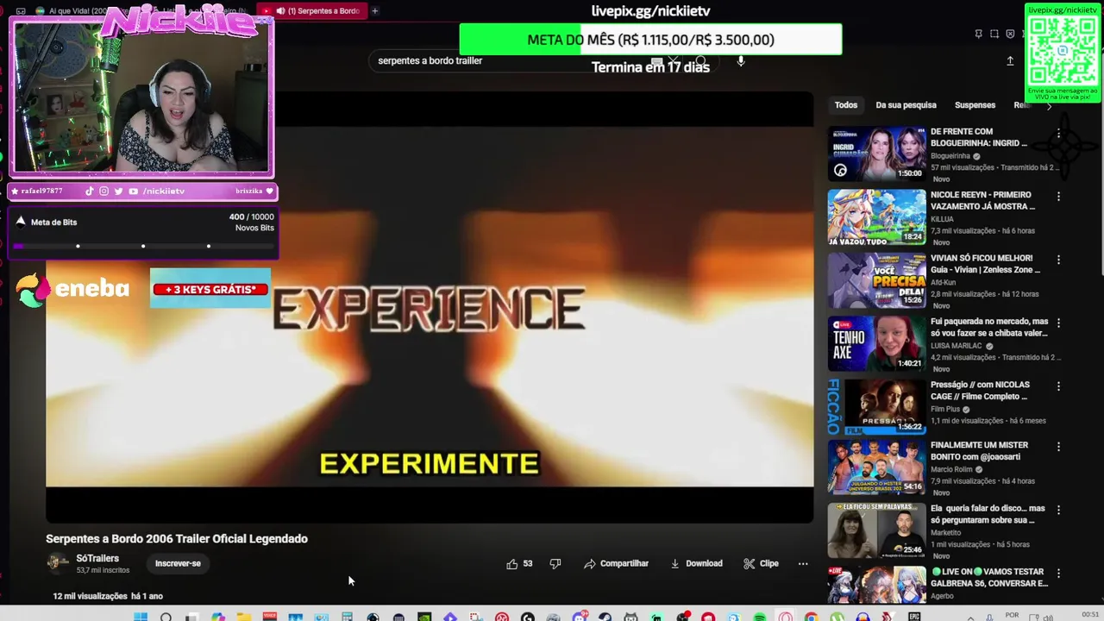Click the LUISA MARILAC channel name
The width and height of the screenshot is (1104, 621).
957,346
